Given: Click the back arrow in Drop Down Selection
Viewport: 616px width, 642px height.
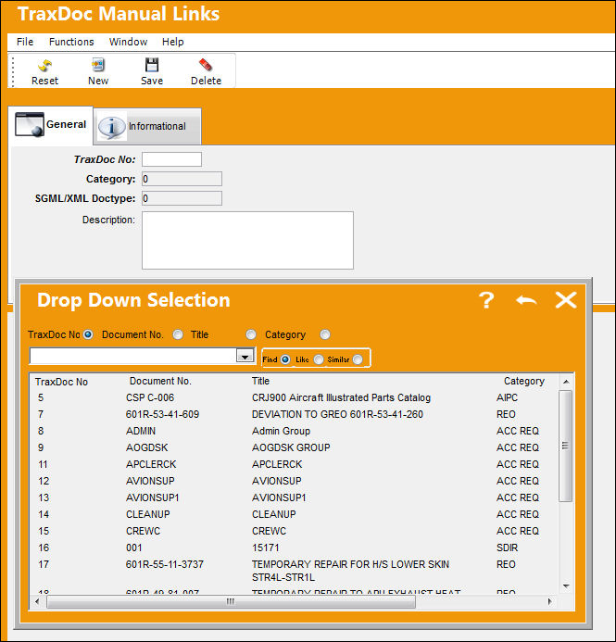Looking at the screenshot, I should pos(526,300).
